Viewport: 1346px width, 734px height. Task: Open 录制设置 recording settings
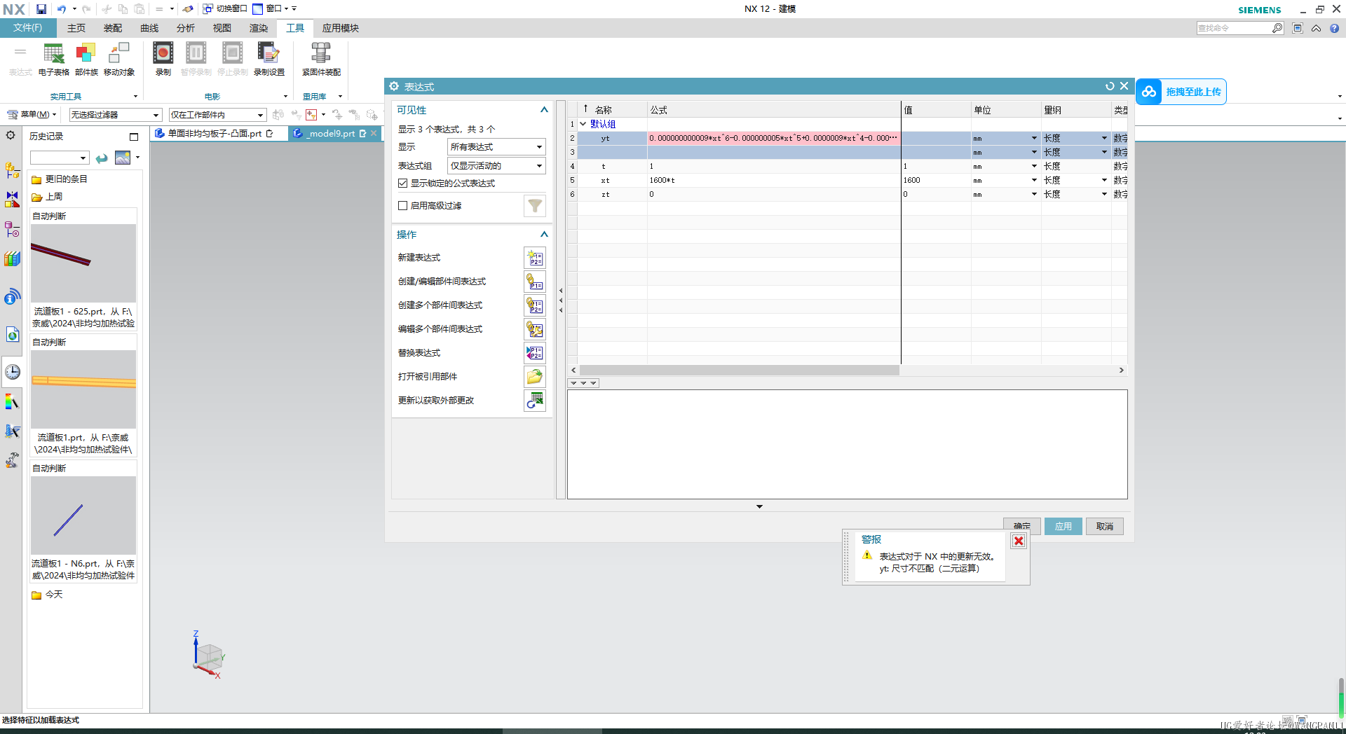pyautogui.click(x=269, y=59)
